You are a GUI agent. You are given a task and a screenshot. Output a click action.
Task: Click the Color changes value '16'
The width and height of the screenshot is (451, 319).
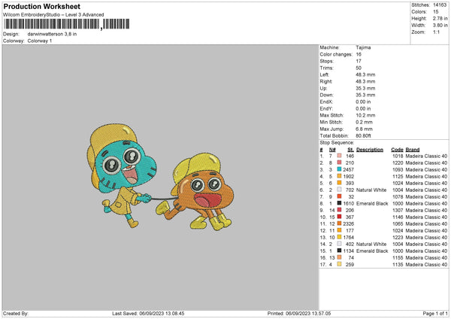(359, 54)
